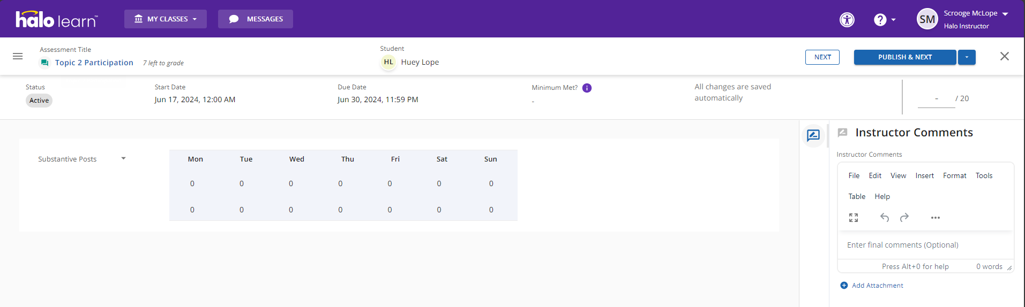Open the instructor comments panel icon
Screen dimensions: 1025x307
(x=813, y=135)
